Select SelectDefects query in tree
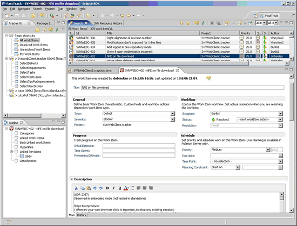Viewport: 297px width, 226px height. (x=29, y=63)
